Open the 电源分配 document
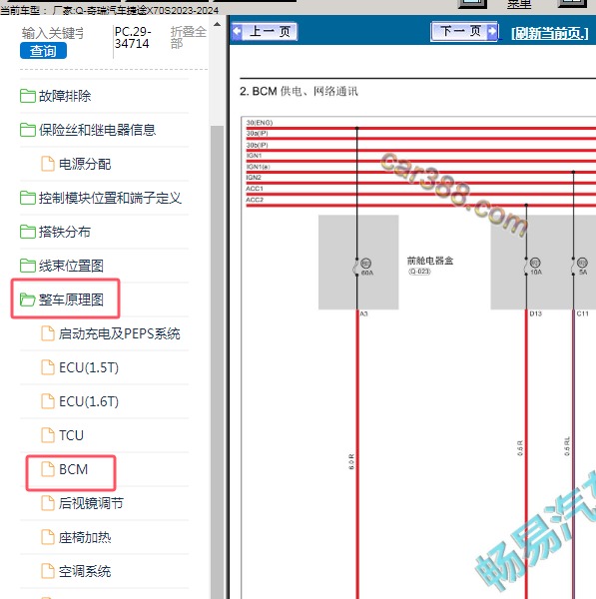 tap(76, 164)
